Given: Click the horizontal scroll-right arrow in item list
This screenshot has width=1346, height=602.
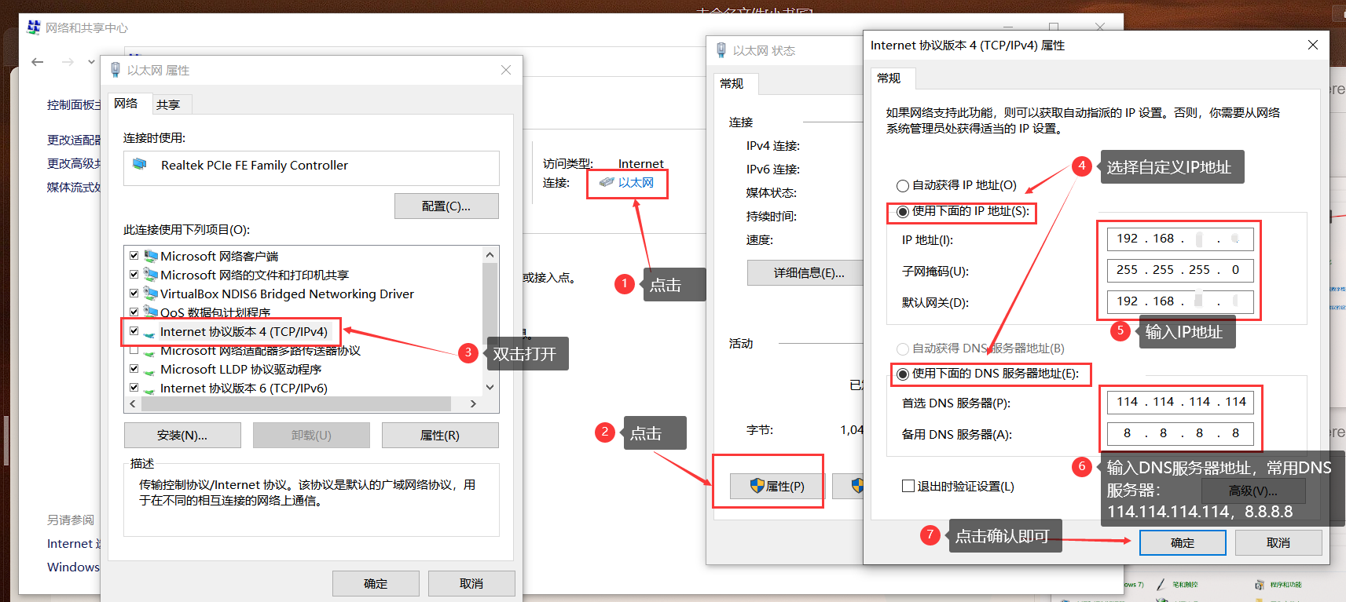Looking at the screenshot, I should pos(473,403).
